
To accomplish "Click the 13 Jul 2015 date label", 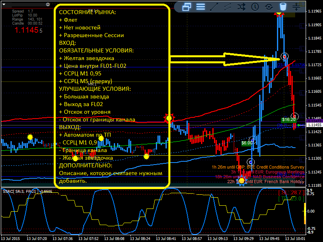I will [x=10, y=239].
